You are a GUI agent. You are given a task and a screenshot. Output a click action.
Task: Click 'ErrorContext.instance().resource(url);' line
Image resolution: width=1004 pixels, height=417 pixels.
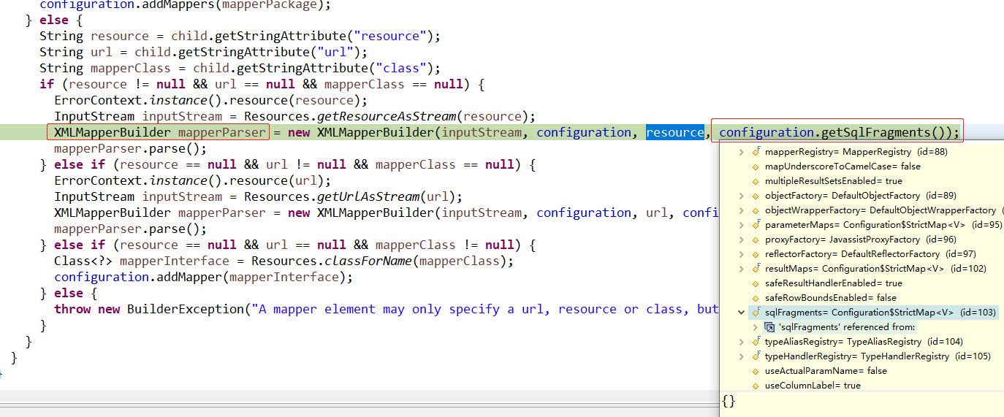[193, 180]
